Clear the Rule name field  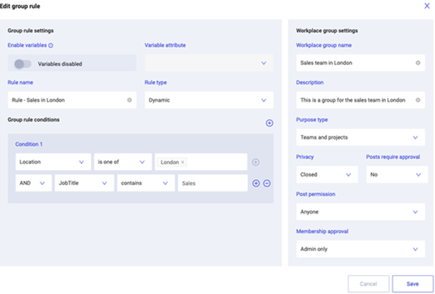coord(129,100)
